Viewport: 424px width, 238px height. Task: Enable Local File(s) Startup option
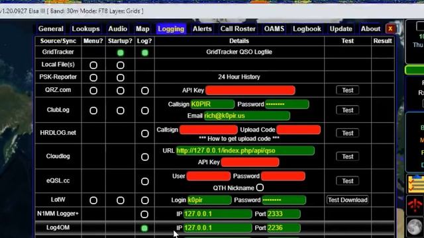coord(121,65)
